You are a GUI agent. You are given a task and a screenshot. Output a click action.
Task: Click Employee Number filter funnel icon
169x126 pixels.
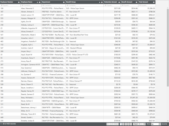1,5
